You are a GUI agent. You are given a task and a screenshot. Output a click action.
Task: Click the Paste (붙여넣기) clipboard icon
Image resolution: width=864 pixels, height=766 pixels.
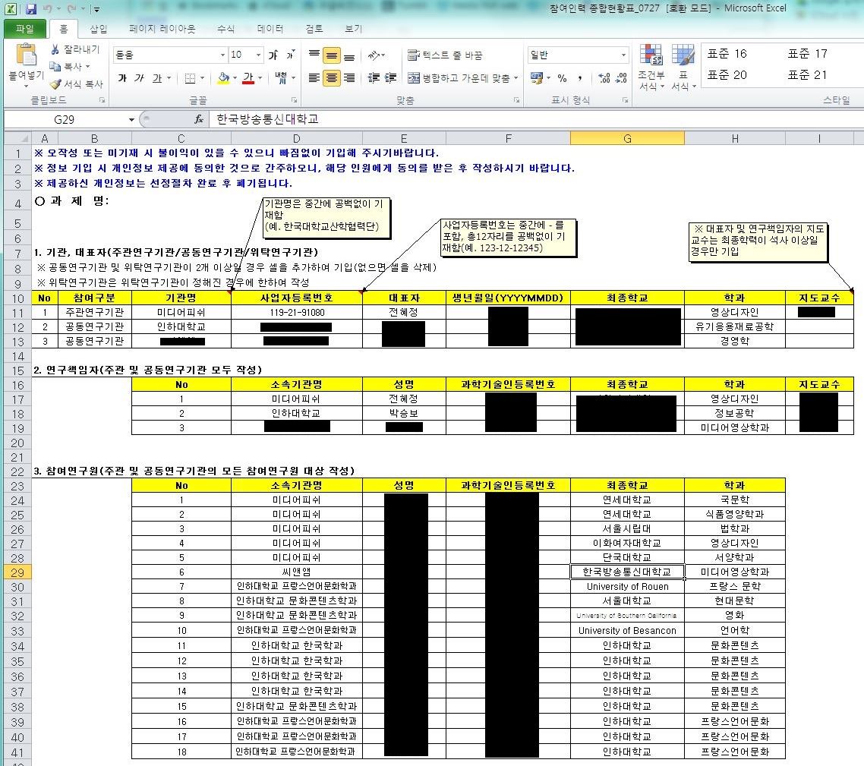[26, 56]
